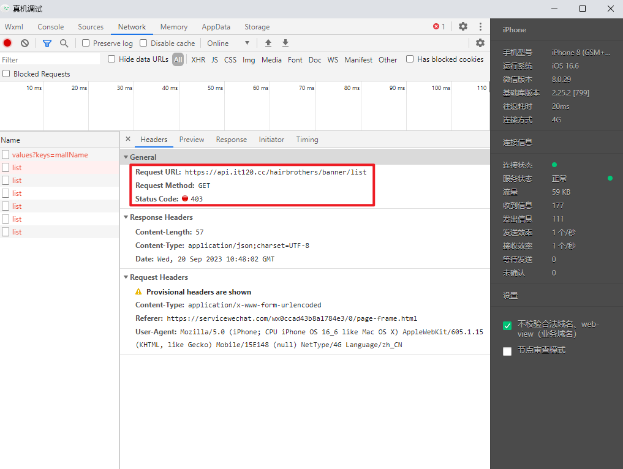Select values?keys=mallName request row
Image resolution: width=623 pixels, height=469 pixels.
pyautogui.click(x=59, y=155)
